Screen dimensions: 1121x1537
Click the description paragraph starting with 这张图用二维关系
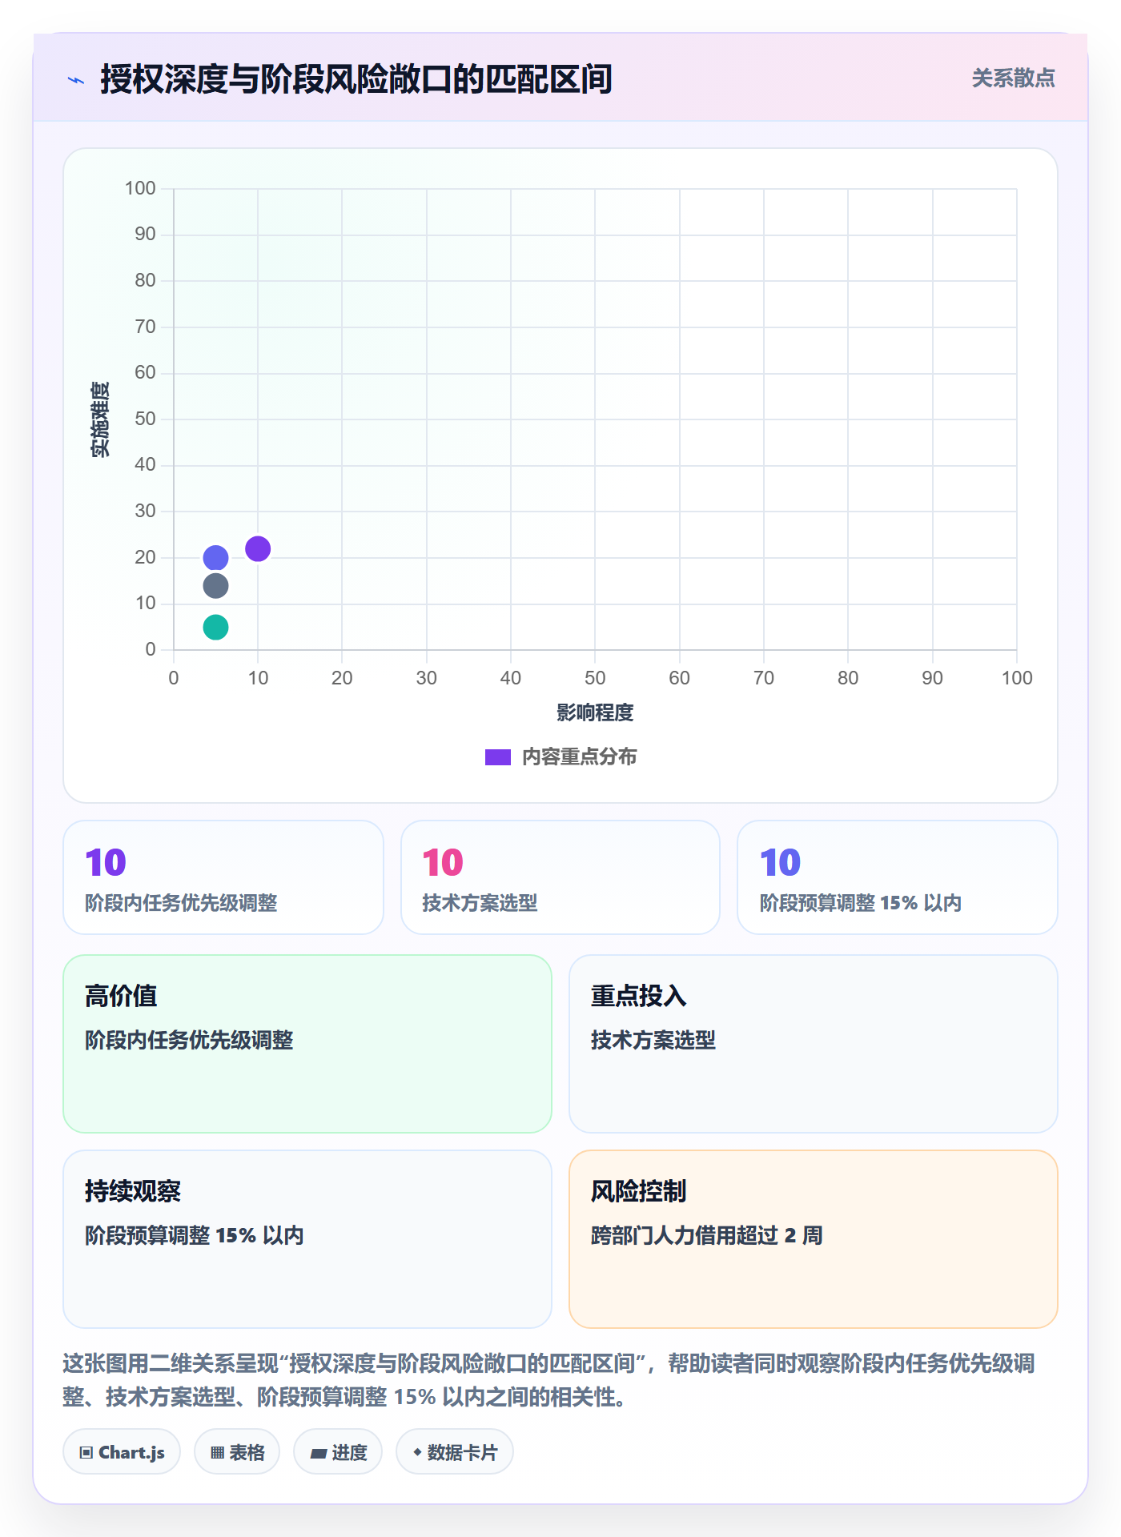tap(549, 1380)
